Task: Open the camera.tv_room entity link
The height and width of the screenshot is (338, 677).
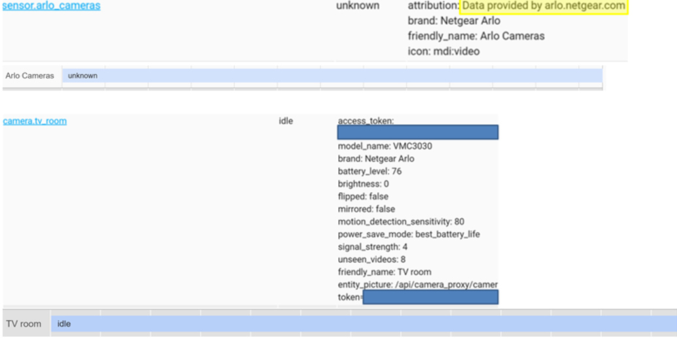Action: click(x=35, y=121)
